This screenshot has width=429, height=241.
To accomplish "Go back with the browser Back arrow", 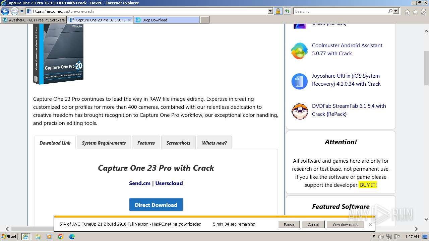I will [5, 11].
